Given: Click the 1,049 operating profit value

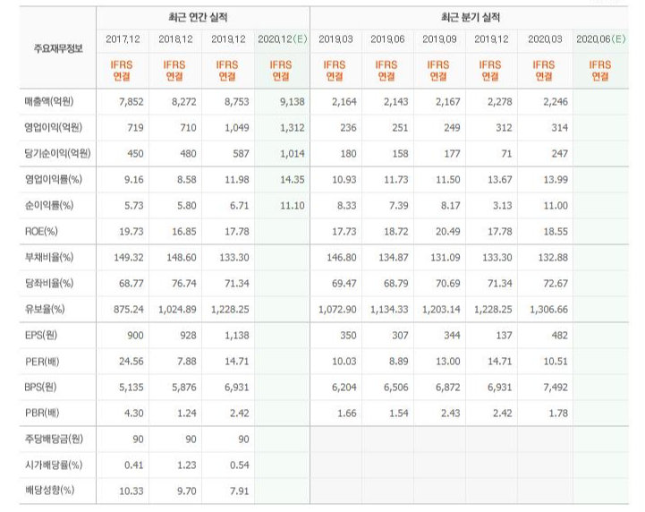Looking at the screenshot, I should tap(236, 128).
